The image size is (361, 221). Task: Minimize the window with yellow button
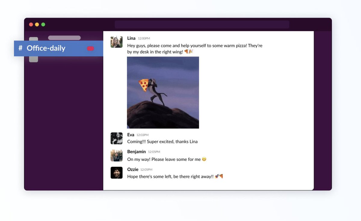37,24
